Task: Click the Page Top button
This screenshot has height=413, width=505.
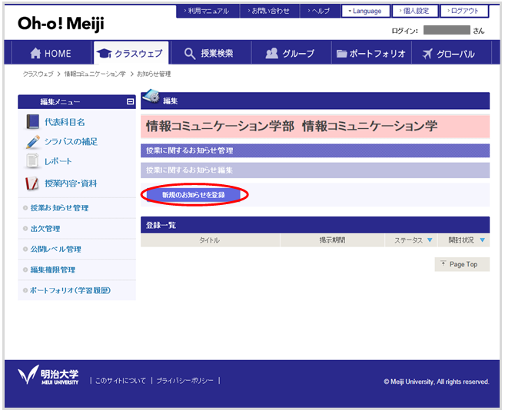Action: click(462, 264)
